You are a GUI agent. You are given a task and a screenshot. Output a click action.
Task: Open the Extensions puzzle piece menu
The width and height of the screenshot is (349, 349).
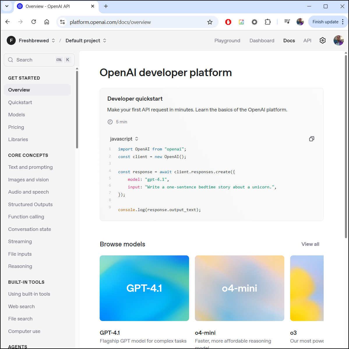coord(267,22)
